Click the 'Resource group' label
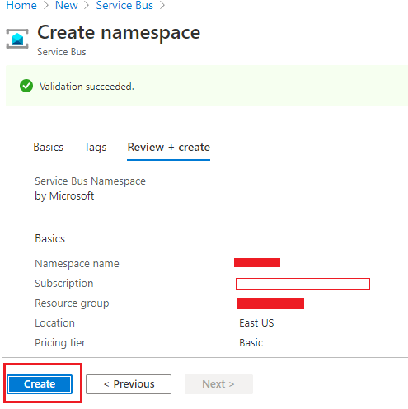This screenshot has height=409, width=408. click(x=72, y=303)
